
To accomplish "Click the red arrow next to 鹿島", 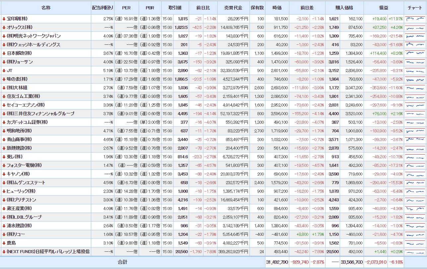I will pos(4,243).
